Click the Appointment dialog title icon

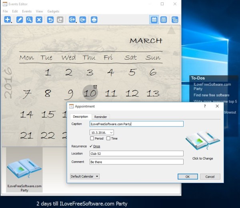pyautogui.click(x=71, y=106)
